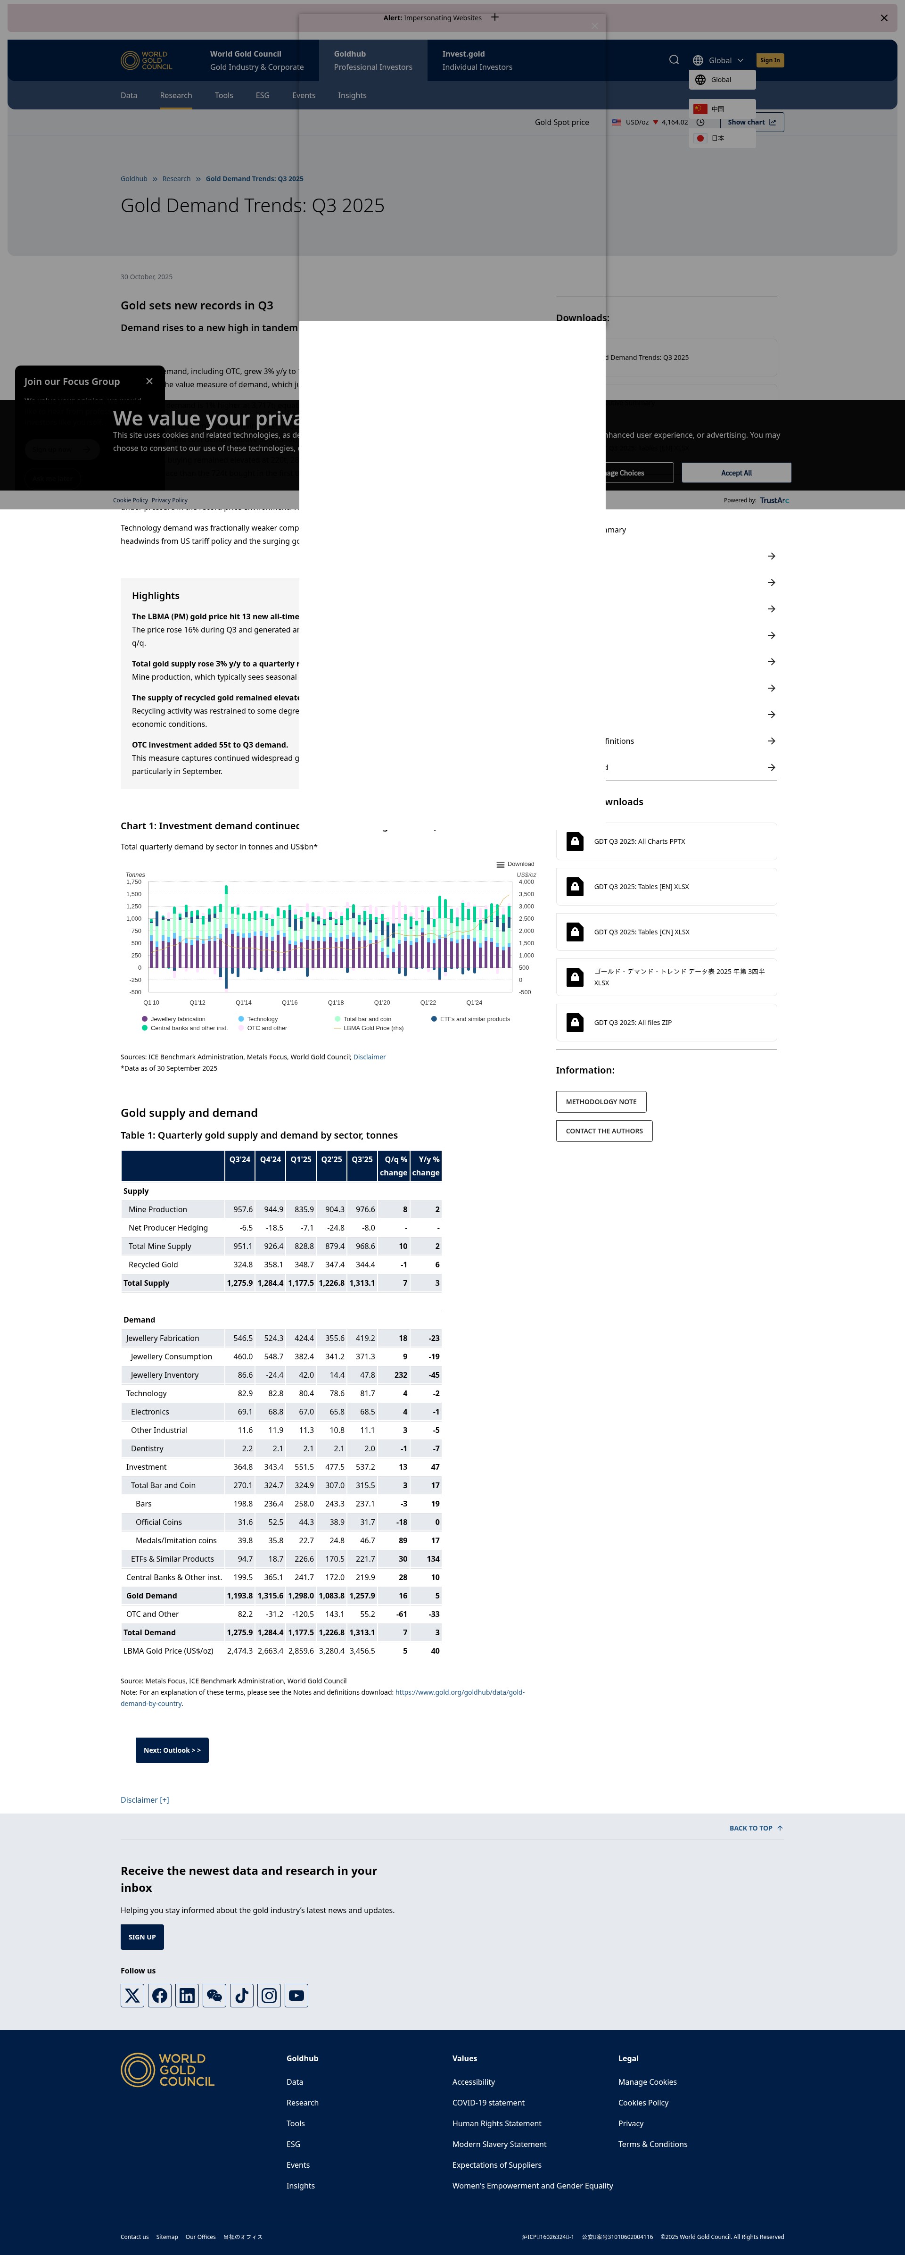Open the chart Download hamburger menu
Viewport: 905px width, 2255px height.
(x=515, y=864)
